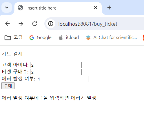View site information icon in address bar
This screenshot has height=122, width=144.
(x=51, y=24)
